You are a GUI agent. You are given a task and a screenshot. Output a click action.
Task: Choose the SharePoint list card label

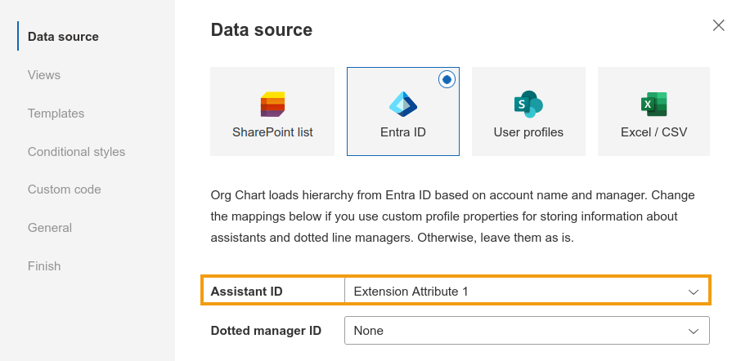(x=272, y=132)
